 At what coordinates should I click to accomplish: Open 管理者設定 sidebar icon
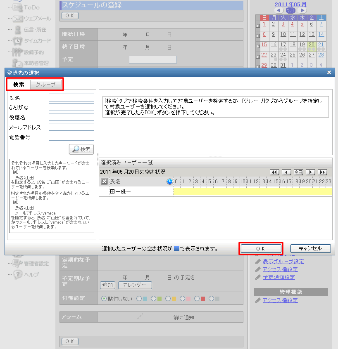pos(18,264)
